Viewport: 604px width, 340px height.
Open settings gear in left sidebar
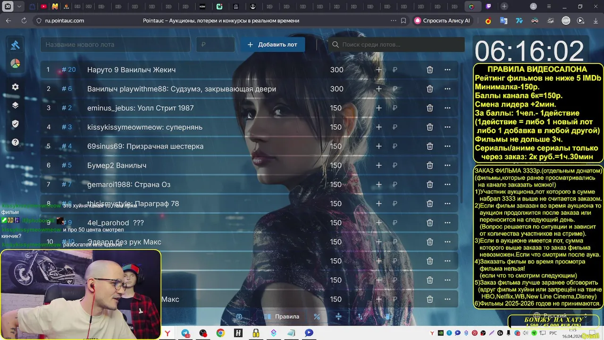pyautogui.click(x=15, y=87)
